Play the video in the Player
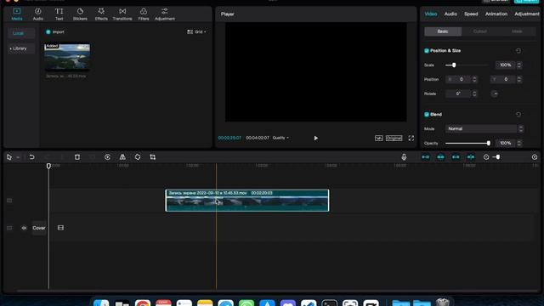544x306 pixels. pos(315,138)
